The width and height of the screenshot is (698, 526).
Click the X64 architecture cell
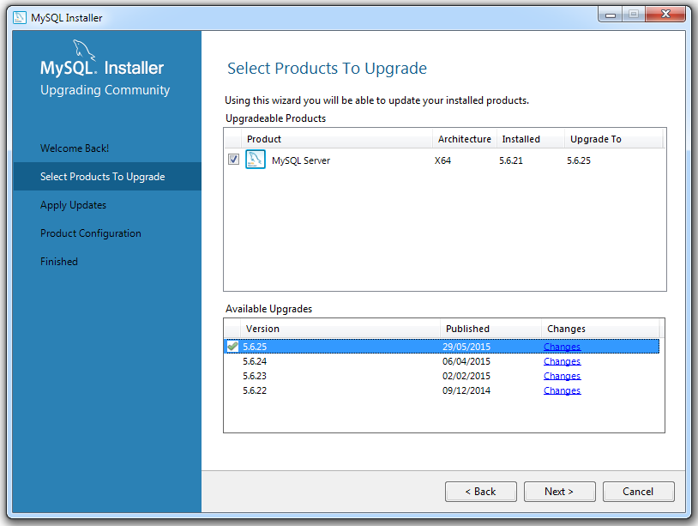[442, 160]
